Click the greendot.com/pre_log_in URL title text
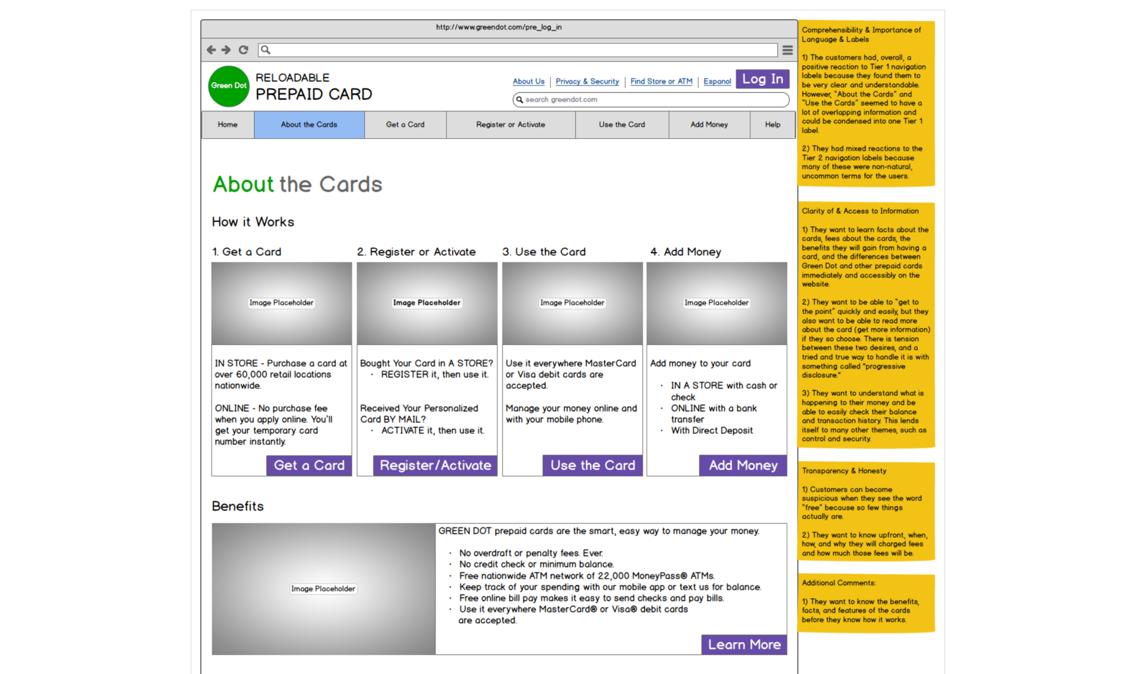This screenshot has height=674, width=1124. coord(499,27)
